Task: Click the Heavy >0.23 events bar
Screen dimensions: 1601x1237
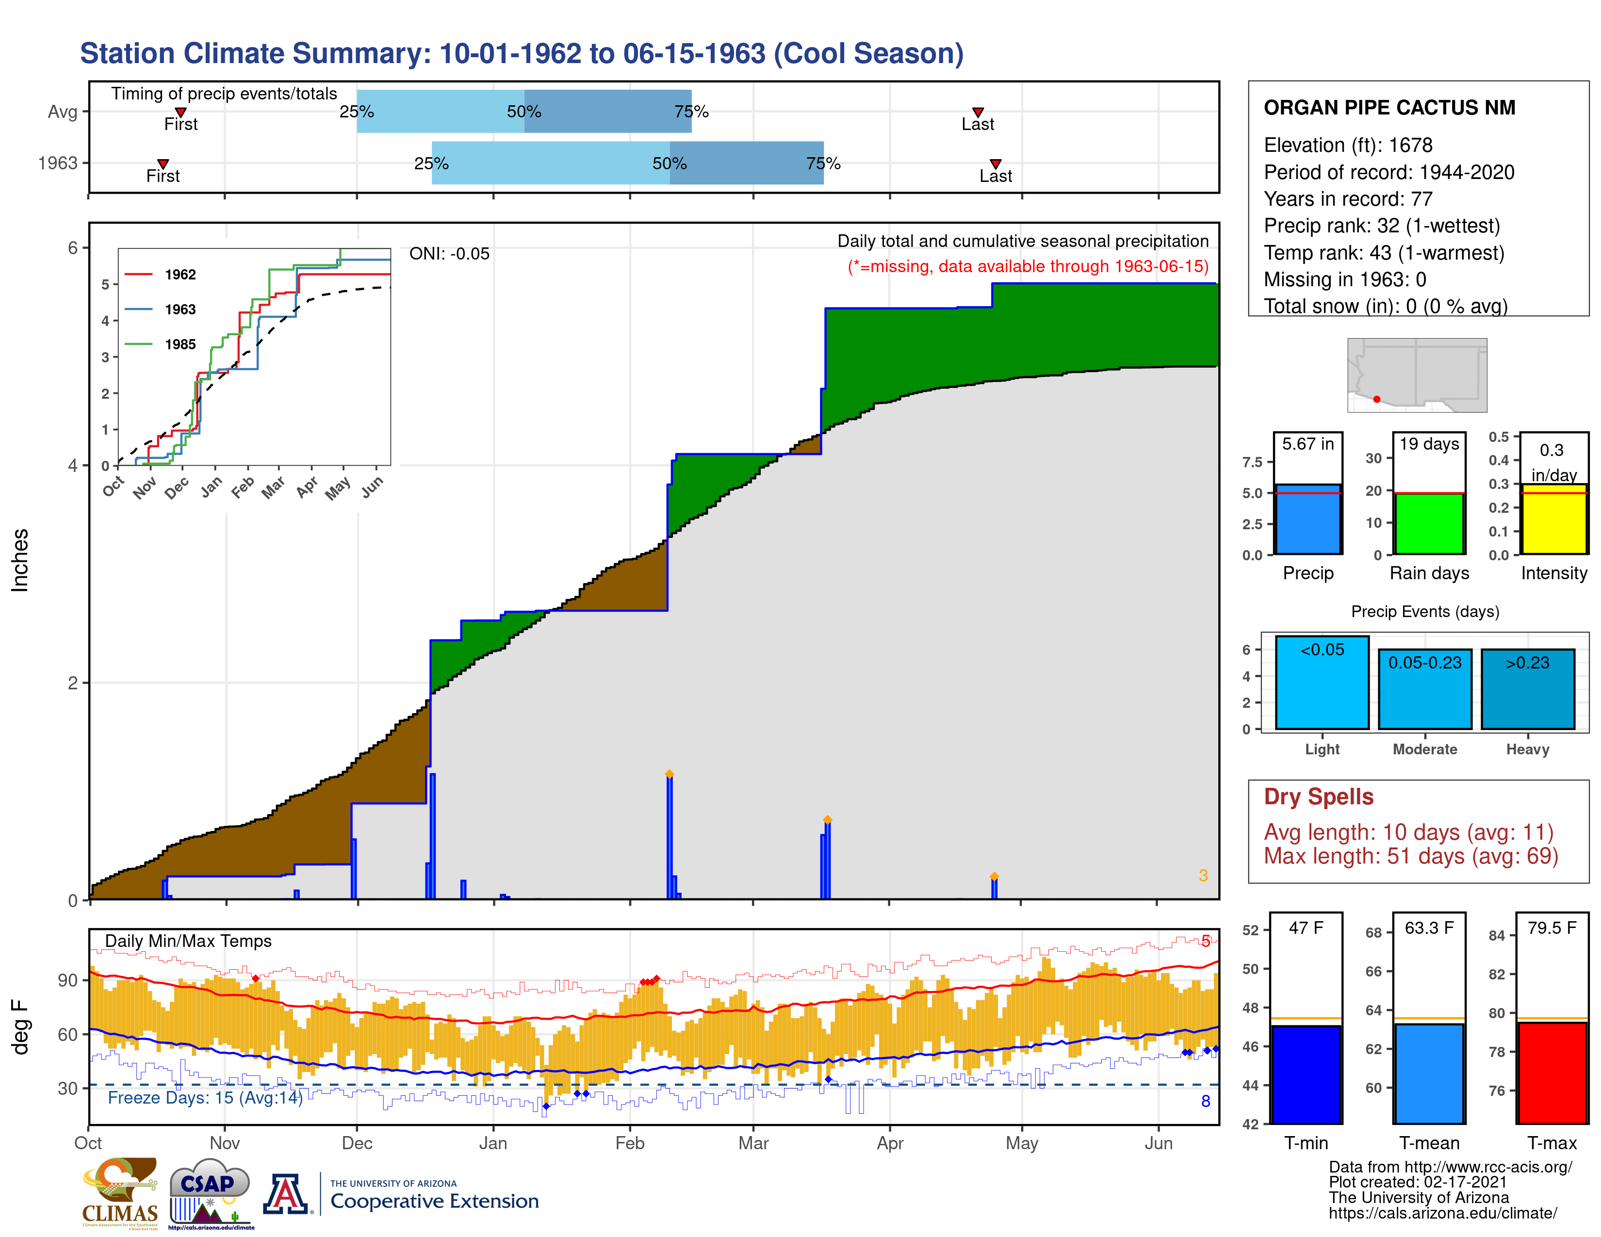Action: pyautogui.click(x=1528, y=689)
